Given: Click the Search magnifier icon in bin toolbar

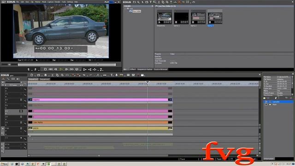Looking at the screenshot, I should click(138, 2).
